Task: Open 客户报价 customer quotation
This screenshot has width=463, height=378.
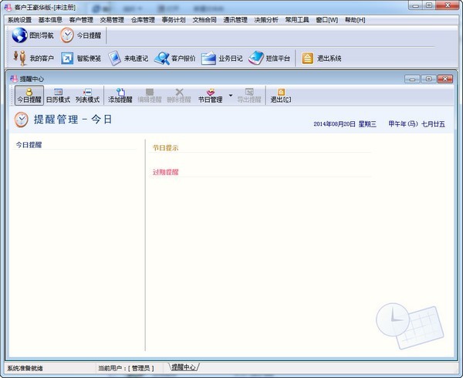Action: coord(174,59)
